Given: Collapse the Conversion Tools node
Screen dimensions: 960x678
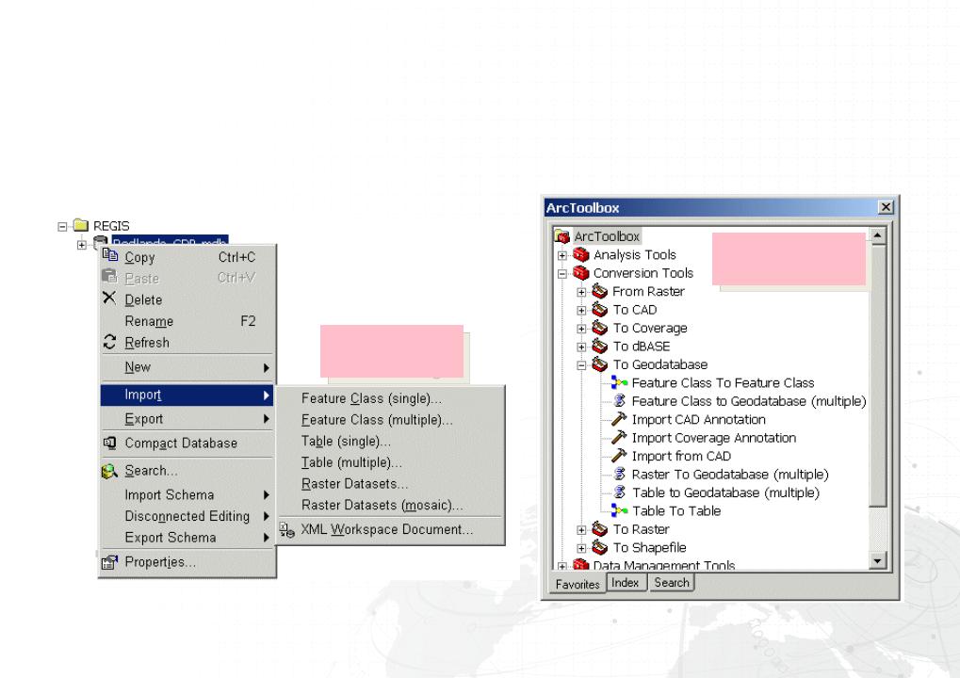Looking at the screenshot, I should tap(562, 273).
